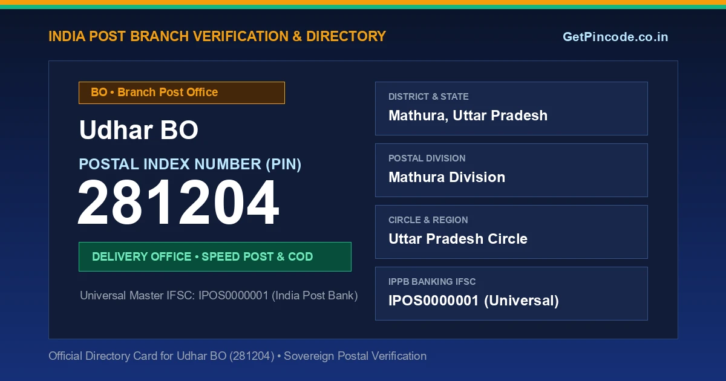Select the Udhar BO office name heading
Screen dimensions: 726x381
pyautogui.click(x=139, y=130)
